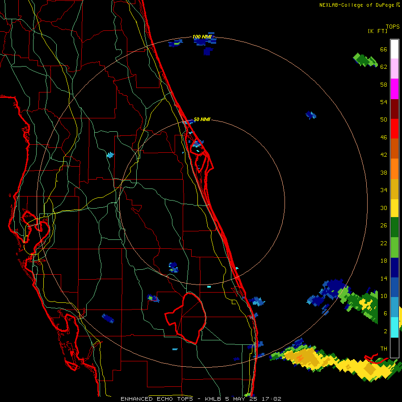Select the dark green legend swatch
Viewport: 402px width, 402px height.
[x=394, y=227]
